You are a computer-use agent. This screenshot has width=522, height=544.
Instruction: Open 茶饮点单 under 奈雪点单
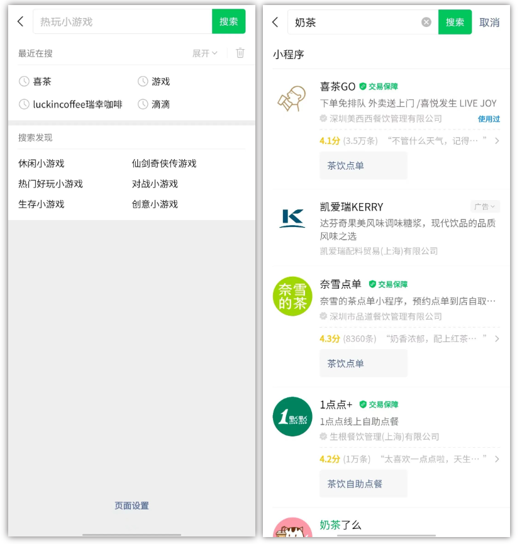[x=363, y=364]
